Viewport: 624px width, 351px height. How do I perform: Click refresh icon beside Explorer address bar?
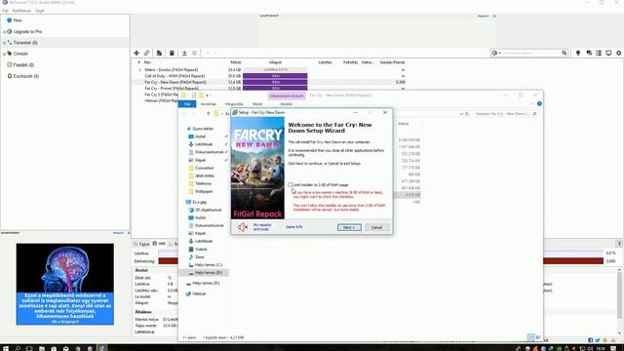[467, 114]
